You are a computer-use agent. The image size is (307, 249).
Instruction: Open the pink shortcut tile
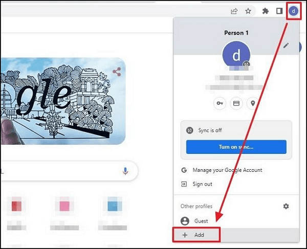point(64,206)
